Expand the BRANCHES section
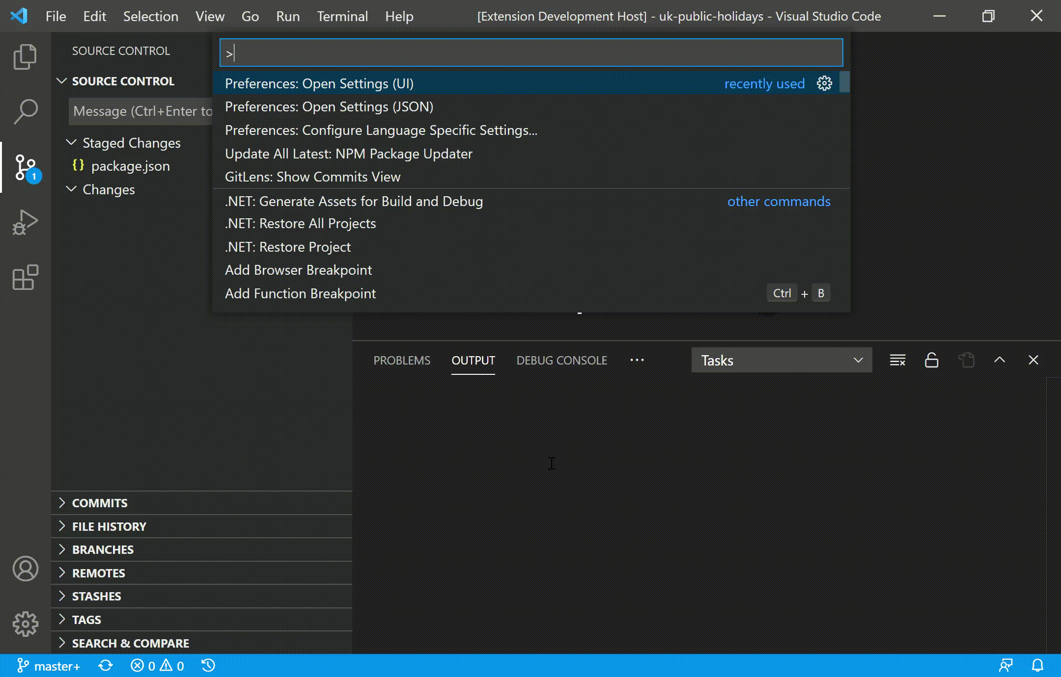1061x677 pixels. point(103,549)
